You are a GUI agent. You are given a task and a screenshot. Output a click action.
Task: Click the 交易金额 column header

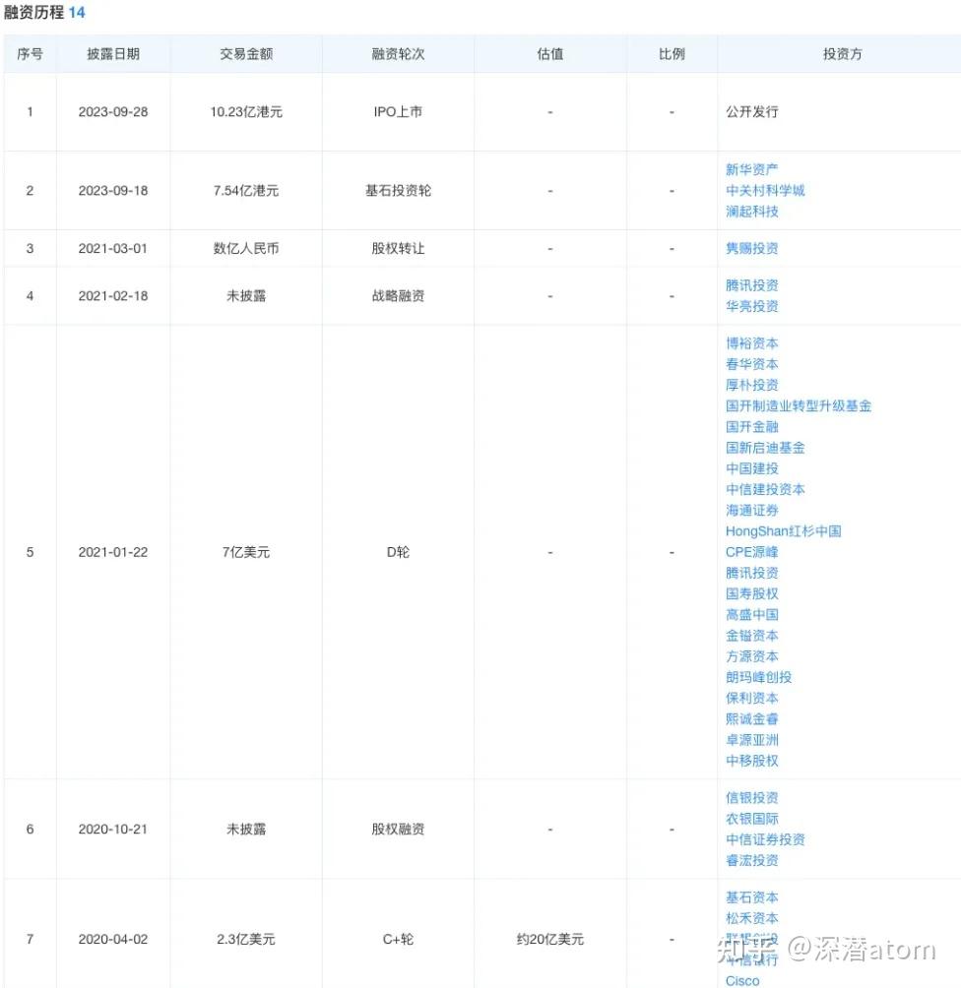tap(246, 54)
